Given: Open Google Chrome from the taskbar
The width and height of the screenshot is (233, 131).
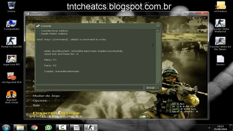Looking at the screenshot, I should pyautogui.click(x=34, y=128).
